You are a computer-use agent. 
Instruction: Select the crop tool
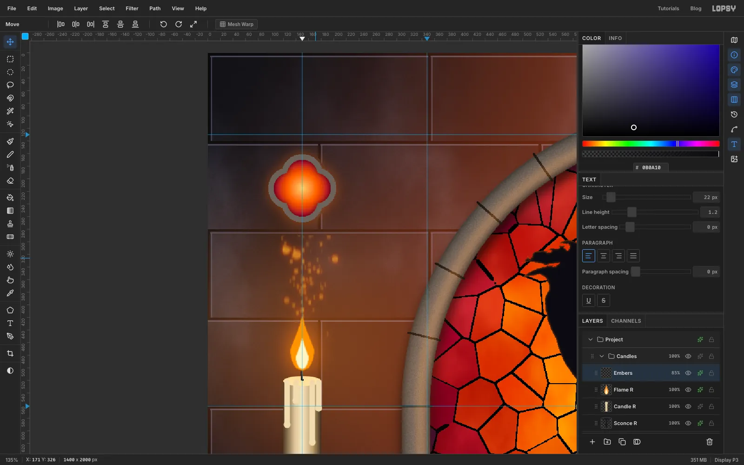pos(10,353)
